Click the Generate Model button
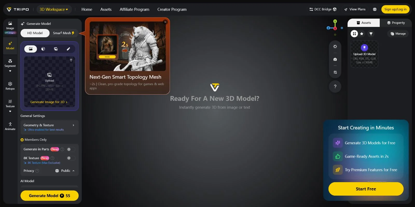This screenshot has width=415, height=207. (50, 196)
